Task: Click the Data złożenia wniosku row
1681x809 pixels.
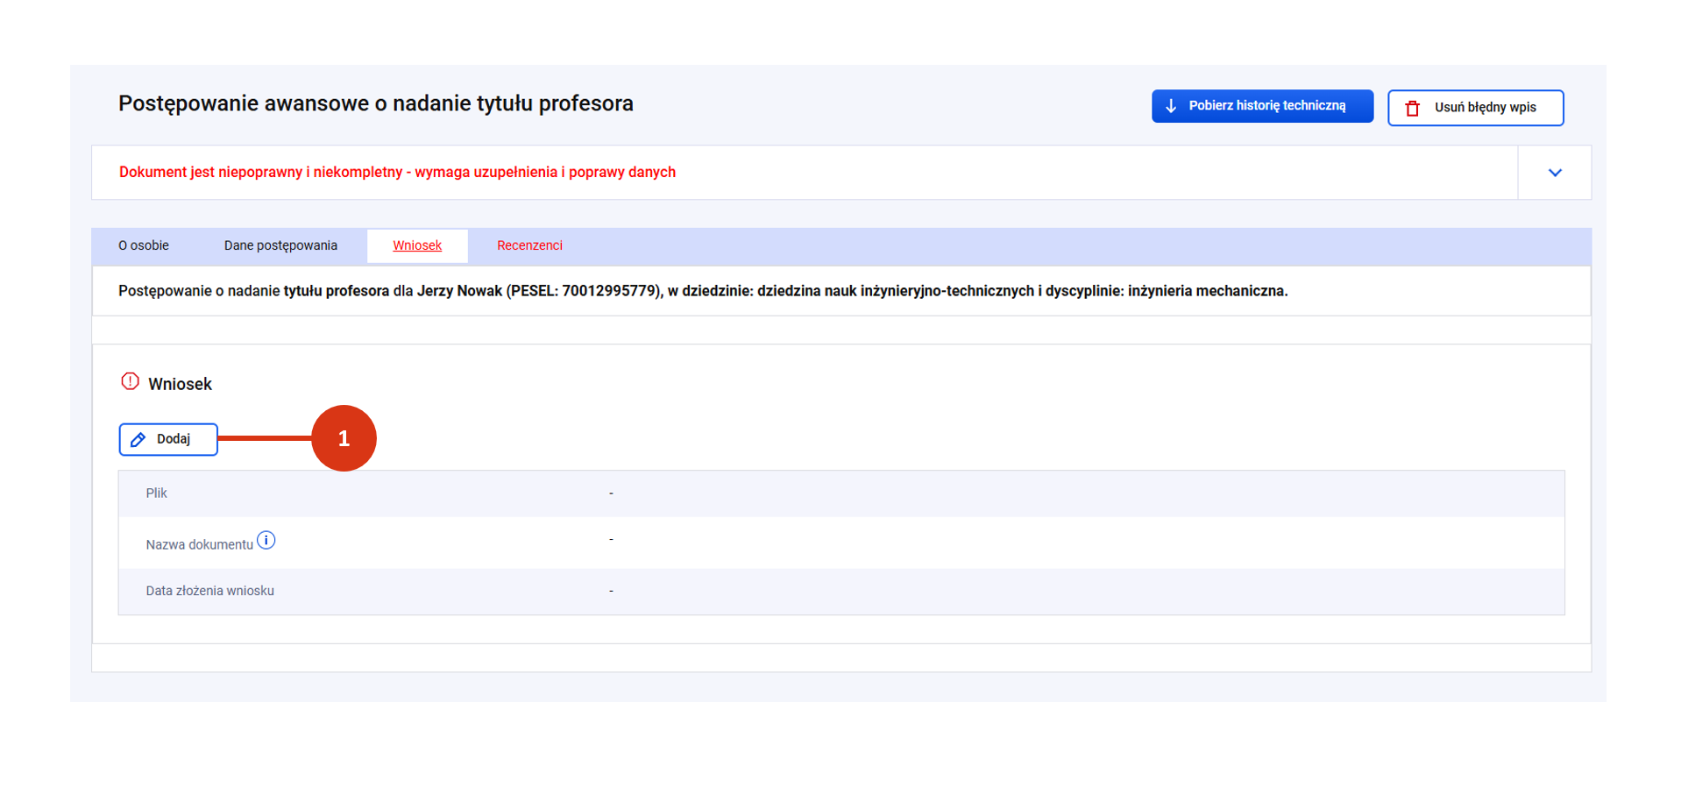Action: point(210,591)
